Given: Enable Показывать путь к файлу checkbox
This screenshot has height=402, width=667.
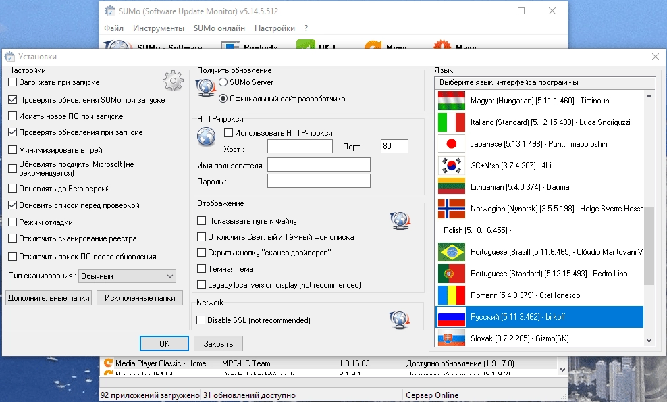Looking at the screenshot, I should pos(202,220).
